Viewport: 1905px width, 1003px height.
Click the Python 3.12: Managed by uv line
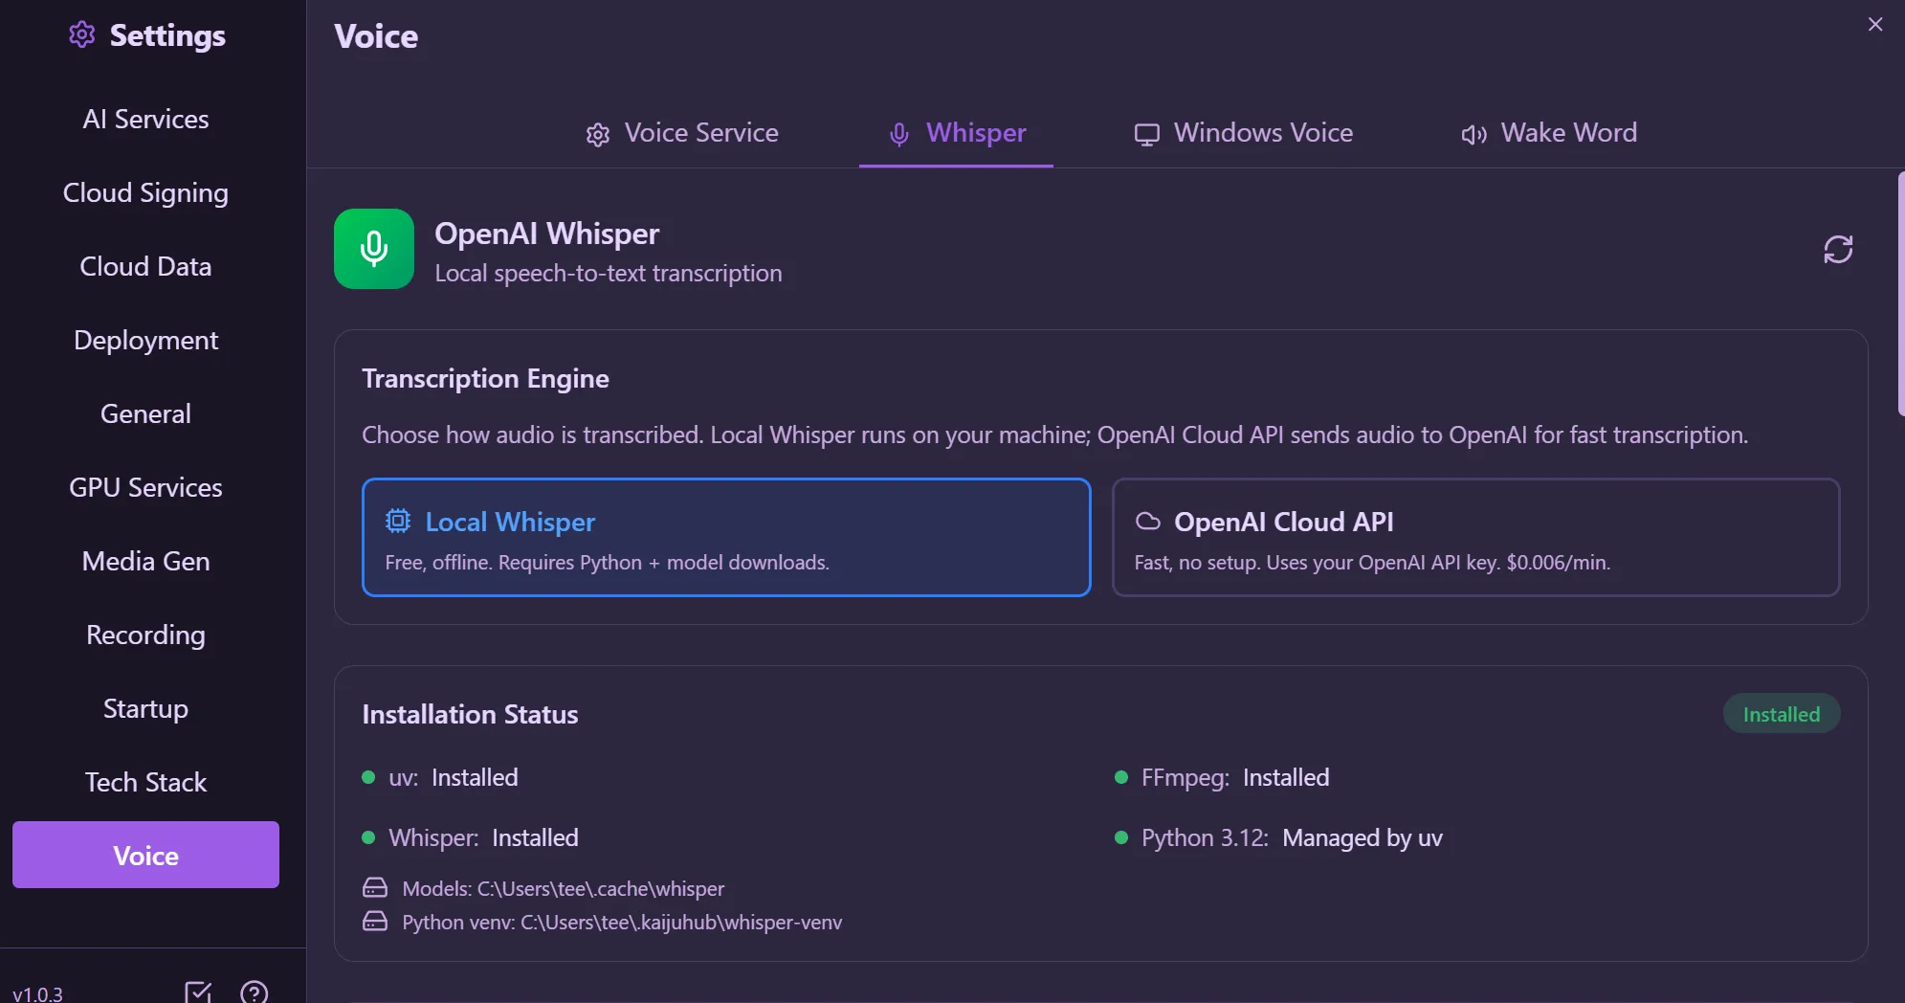[x=1278, y=837]
